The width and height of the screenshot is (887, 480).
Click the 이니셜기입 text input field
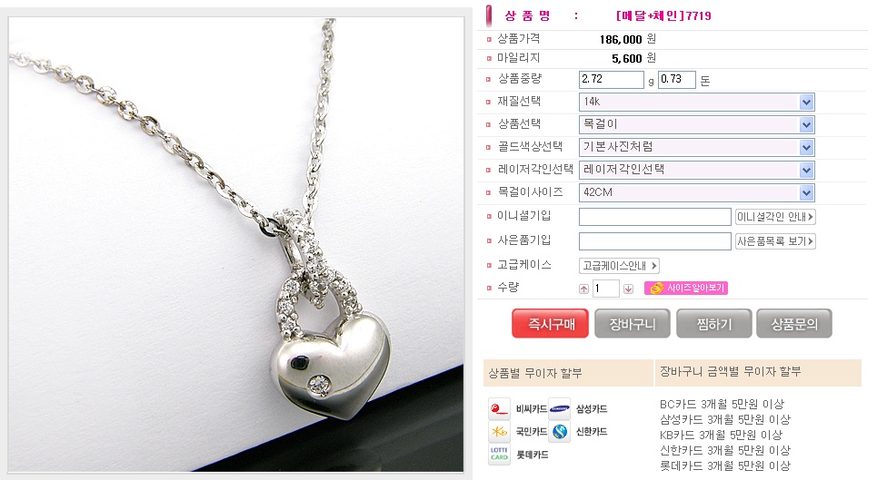click(x=655, y=217)
